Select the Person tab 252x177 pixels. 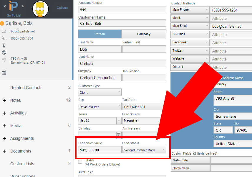coord(99,34)
